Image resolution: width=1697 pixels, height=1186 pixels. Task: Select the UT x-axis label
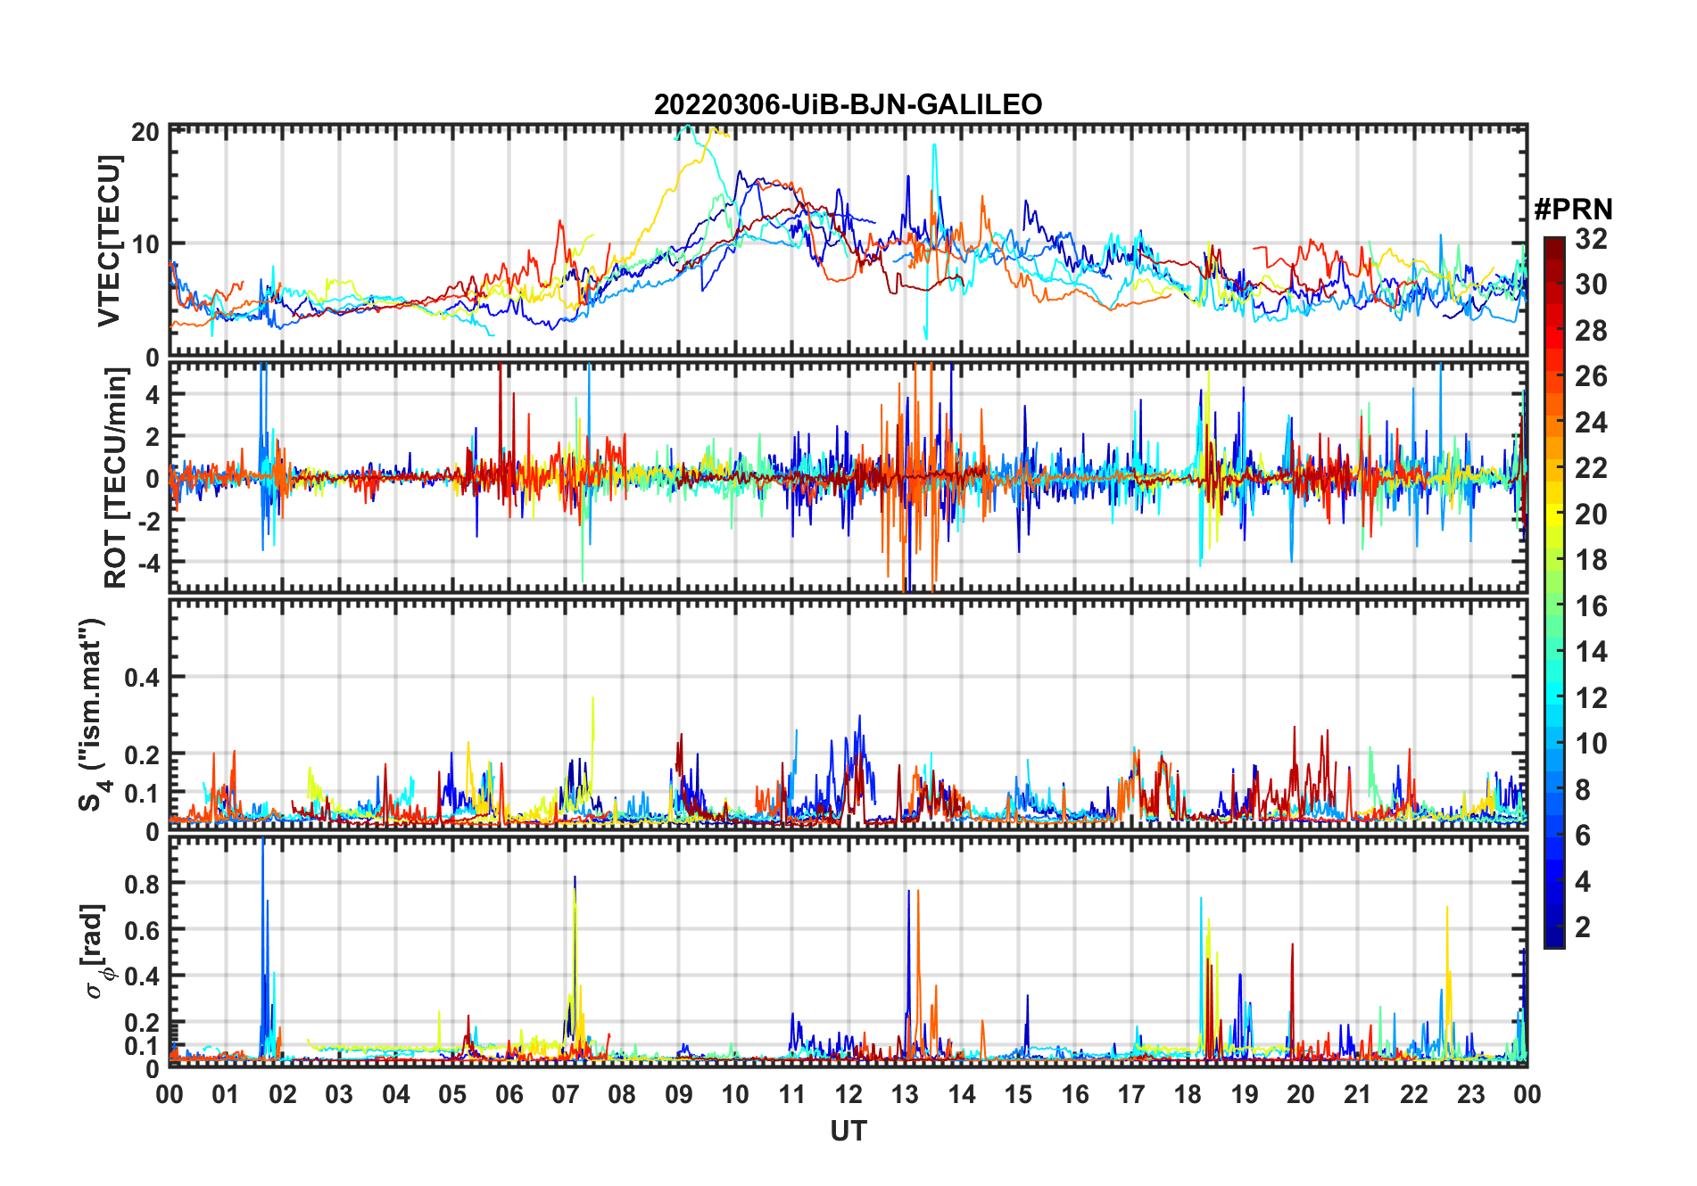pyautogui.click(x=848, y=1132)
